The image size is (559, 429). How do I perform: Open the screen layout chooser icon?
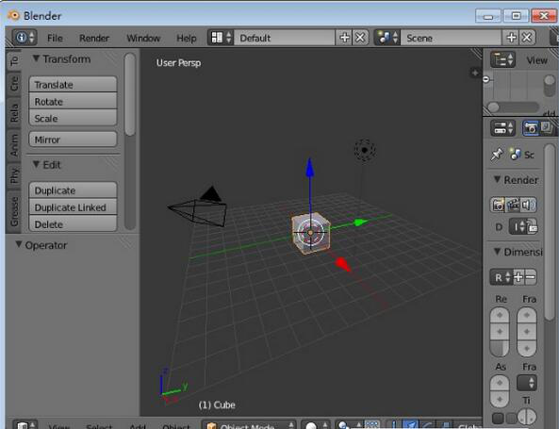[221, 38]
